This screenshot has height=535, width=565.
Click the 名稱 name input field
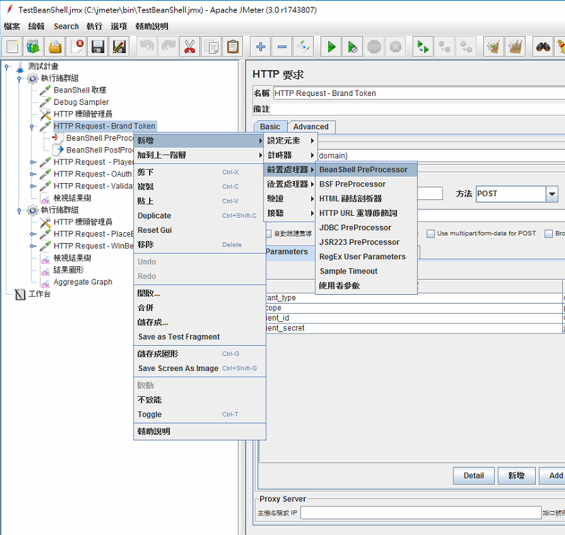pos(419,93)
